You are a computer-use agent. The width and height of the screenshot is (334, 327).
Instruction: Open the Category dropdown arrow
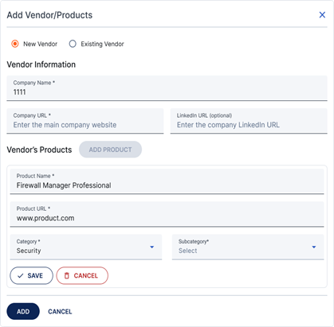tap(151, 247)
